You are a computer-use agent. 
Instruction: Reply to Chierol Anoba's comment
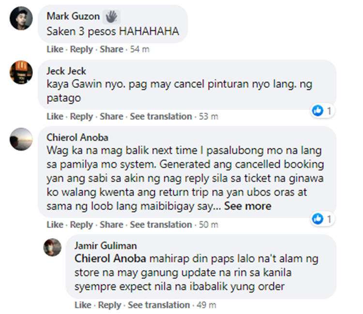click(81, 225)
